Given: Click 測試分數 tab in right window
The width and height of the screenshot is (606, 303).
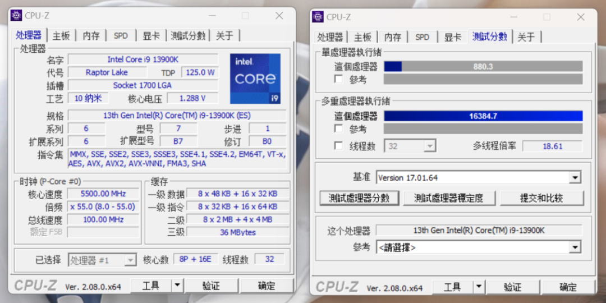Looking at the screenshot, I should point(490,36).
